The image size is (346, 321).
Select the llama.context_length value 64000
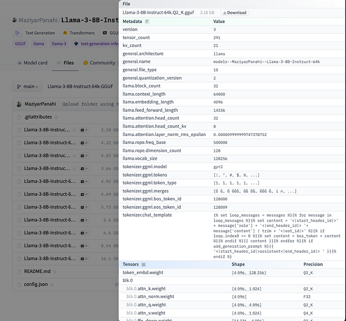pyautogui.click(x=219, y=94)
